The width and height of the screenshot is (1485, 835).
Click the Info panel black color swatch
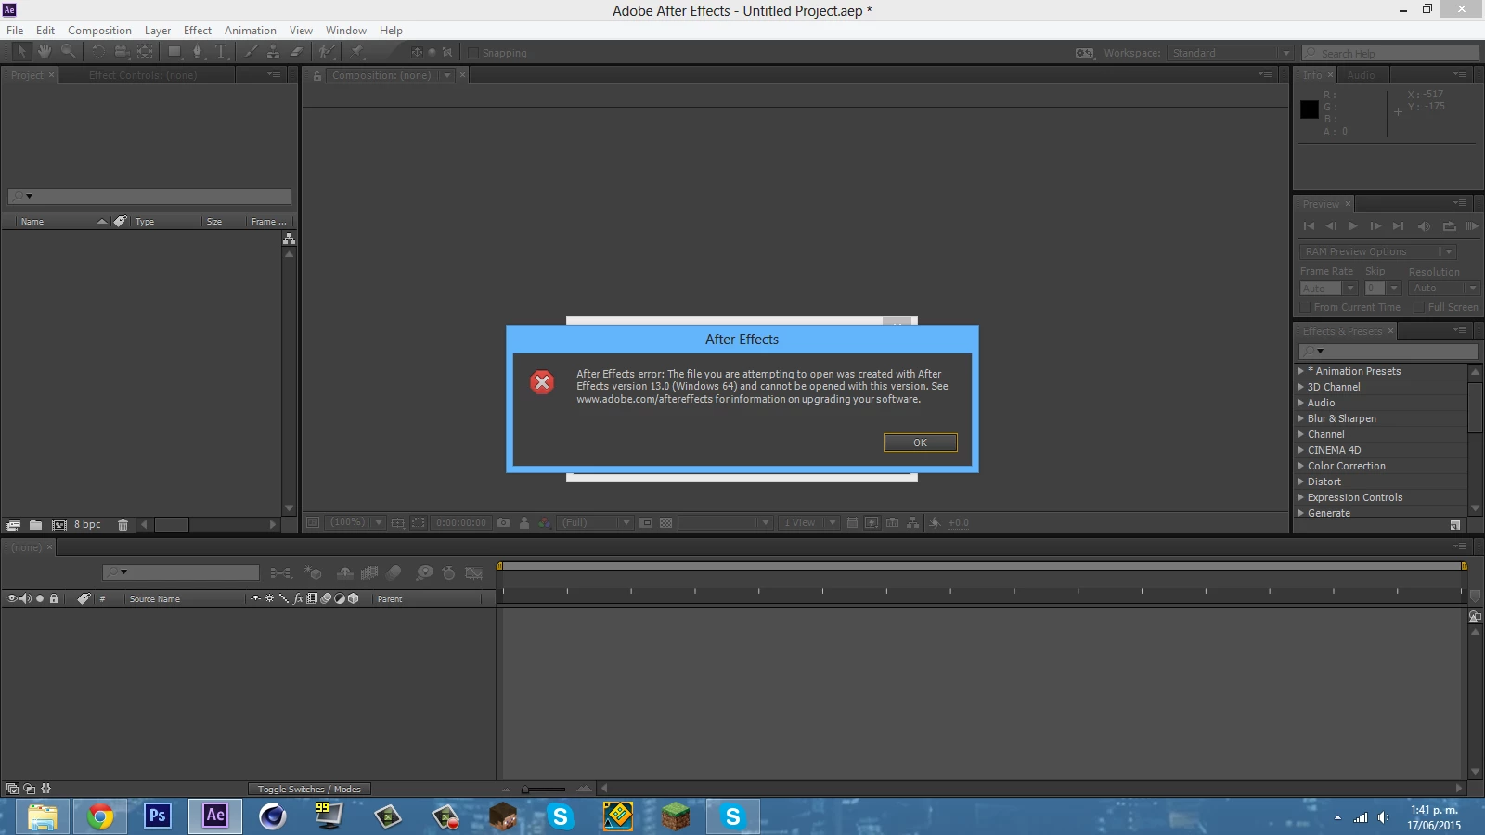(x=1310, y=109)
